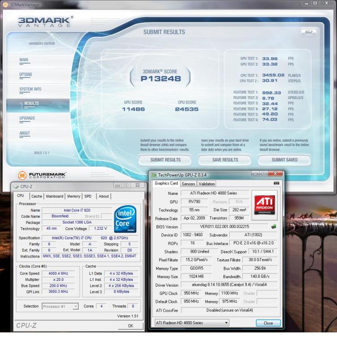The width and height of the screenshot is (337, 344).
Task: Click the Intel Core i7 920 name field
Action: (x=77, y=210)
